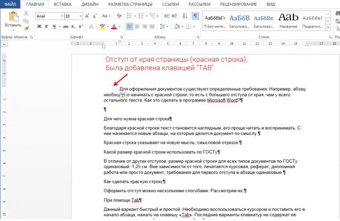Toggle bold (Ж) formatting
The image size is (340, 221).
point(39,26)
